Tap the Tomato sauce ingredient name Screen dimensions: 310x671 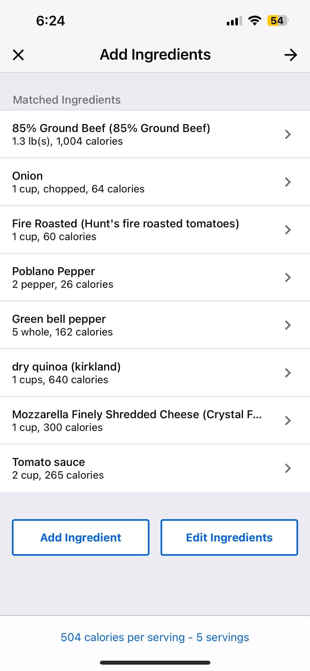coord(49,462)
